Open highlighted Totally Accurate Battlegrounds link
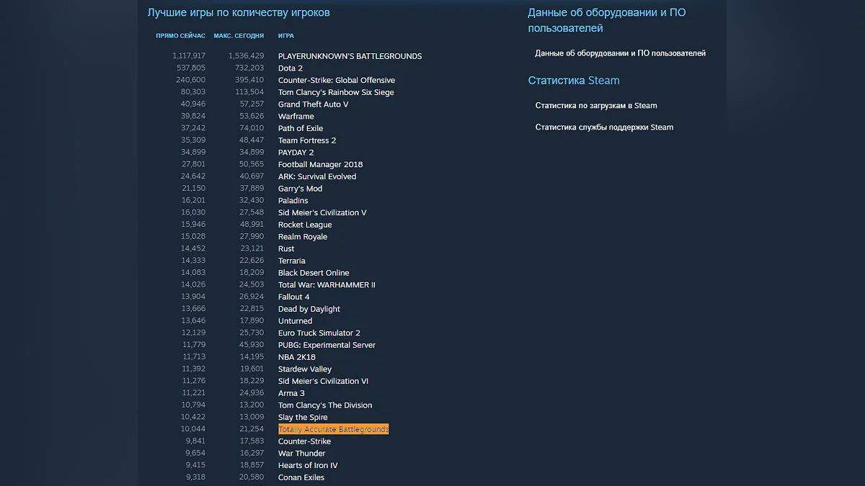 click(334, 429)
